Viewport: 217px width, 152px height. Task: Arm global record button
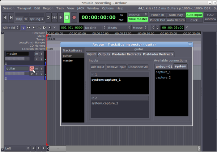(x=74, y=18)
